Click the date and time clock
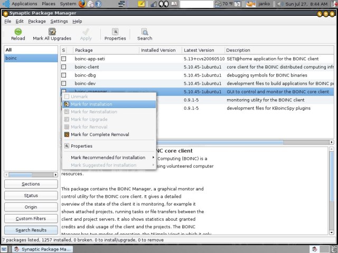The height and width of the screenshot is (253, 338). (306, 4)
